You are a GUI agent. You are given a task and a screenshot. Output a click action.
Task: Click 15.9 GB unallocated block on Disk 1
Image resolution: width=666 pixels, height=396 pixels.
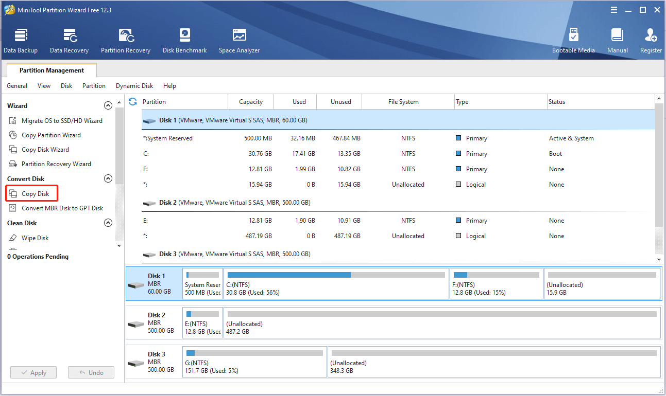coord(602,283)
